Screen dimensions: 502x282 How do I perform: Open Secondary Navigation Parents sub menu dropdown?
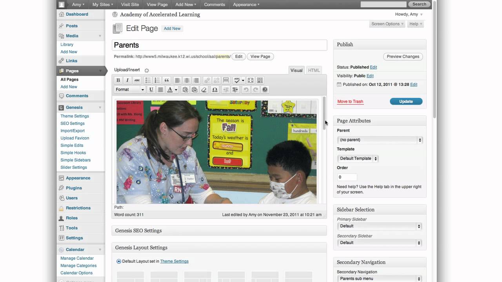point(379,278)
